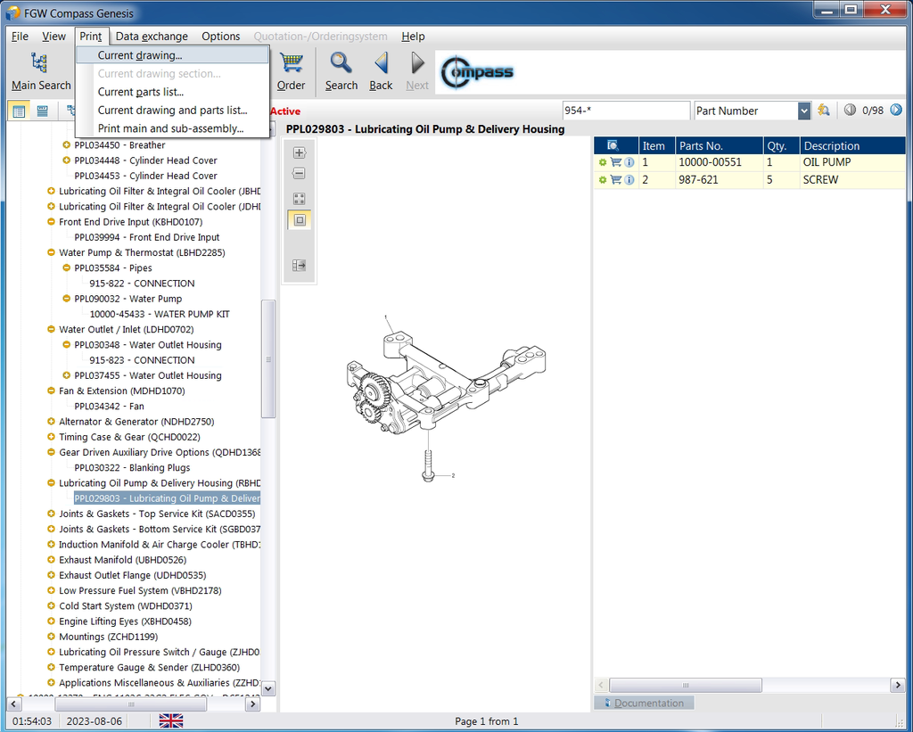Zoom in on the drawing with plus icon

coord(299,152)
